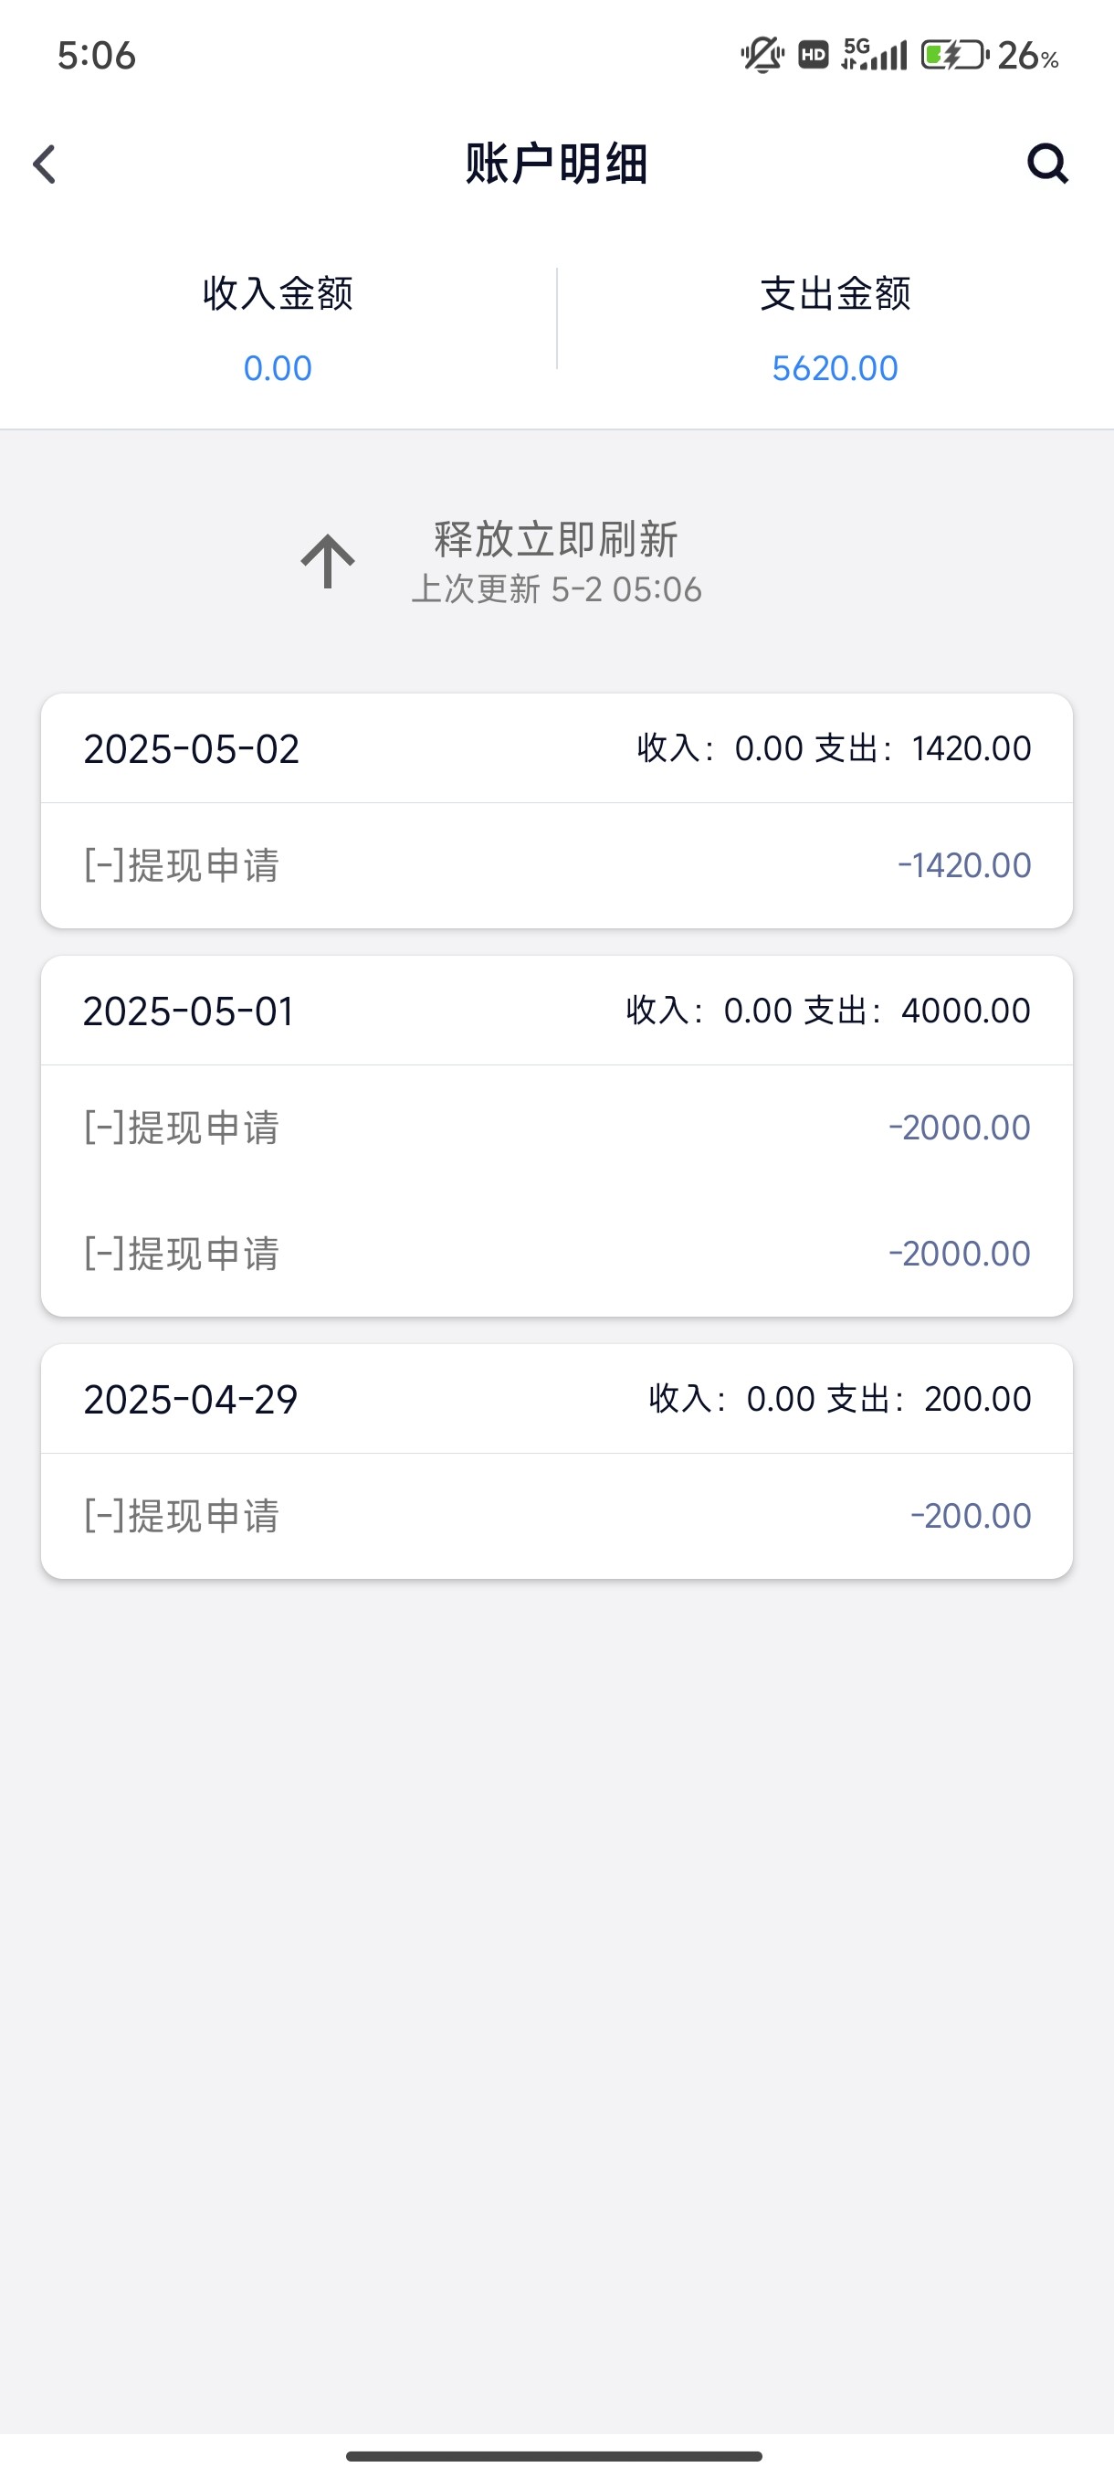Tap the 5620.00 total expense amount
Viewport: 1114px width, 2478px height.
tap(835, 368)
